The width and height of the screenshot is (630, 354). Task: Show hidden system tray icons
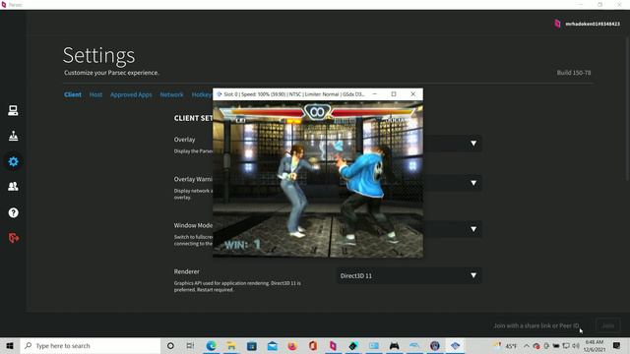pos(527,345)
